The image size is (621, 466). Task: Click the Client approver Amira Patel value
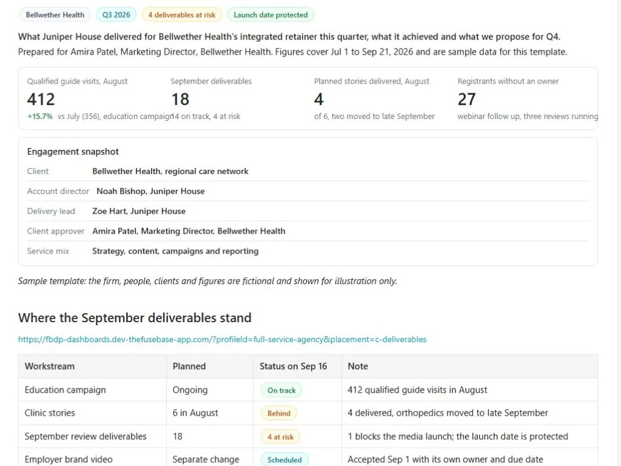[x=189, y=231]
